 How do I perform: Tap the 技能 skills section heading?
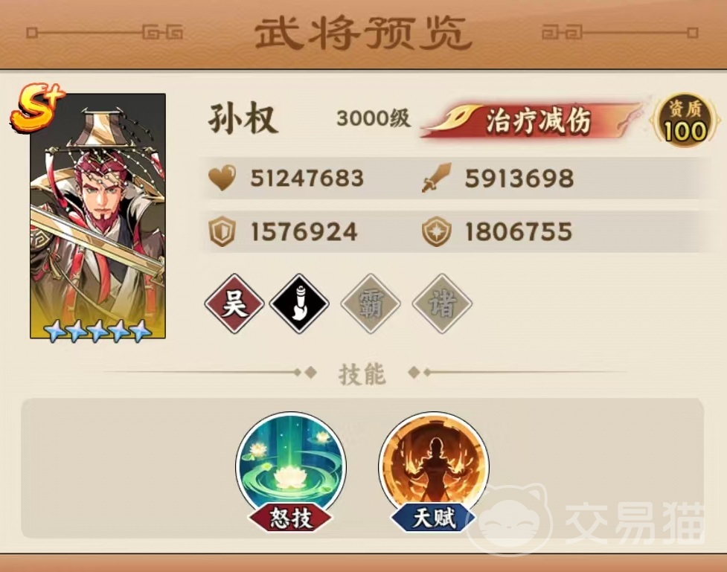(362, 373)
